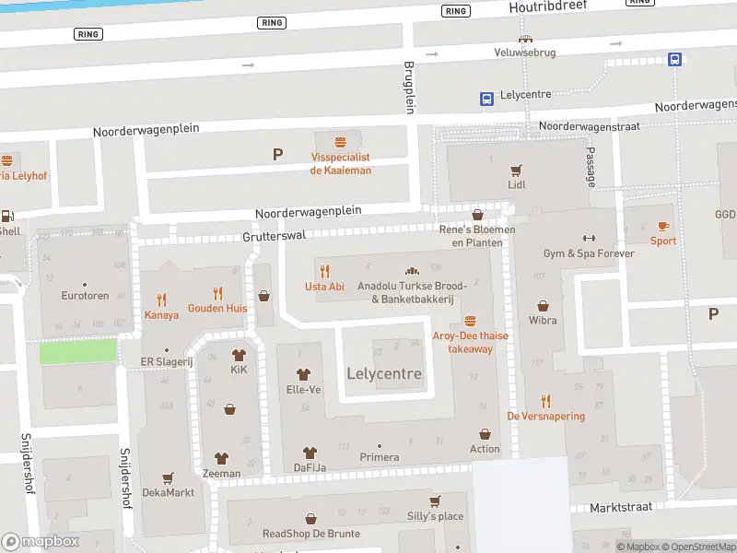This screenshot has height=553, width=737.
Task: Open the Mapbox logo link
Action: 41,542
